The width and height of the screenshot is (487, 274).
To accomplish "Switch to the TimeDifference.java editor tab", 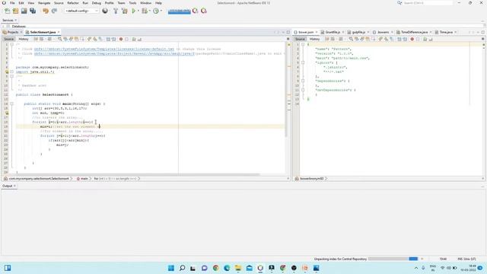I will [x=414, y=32].
